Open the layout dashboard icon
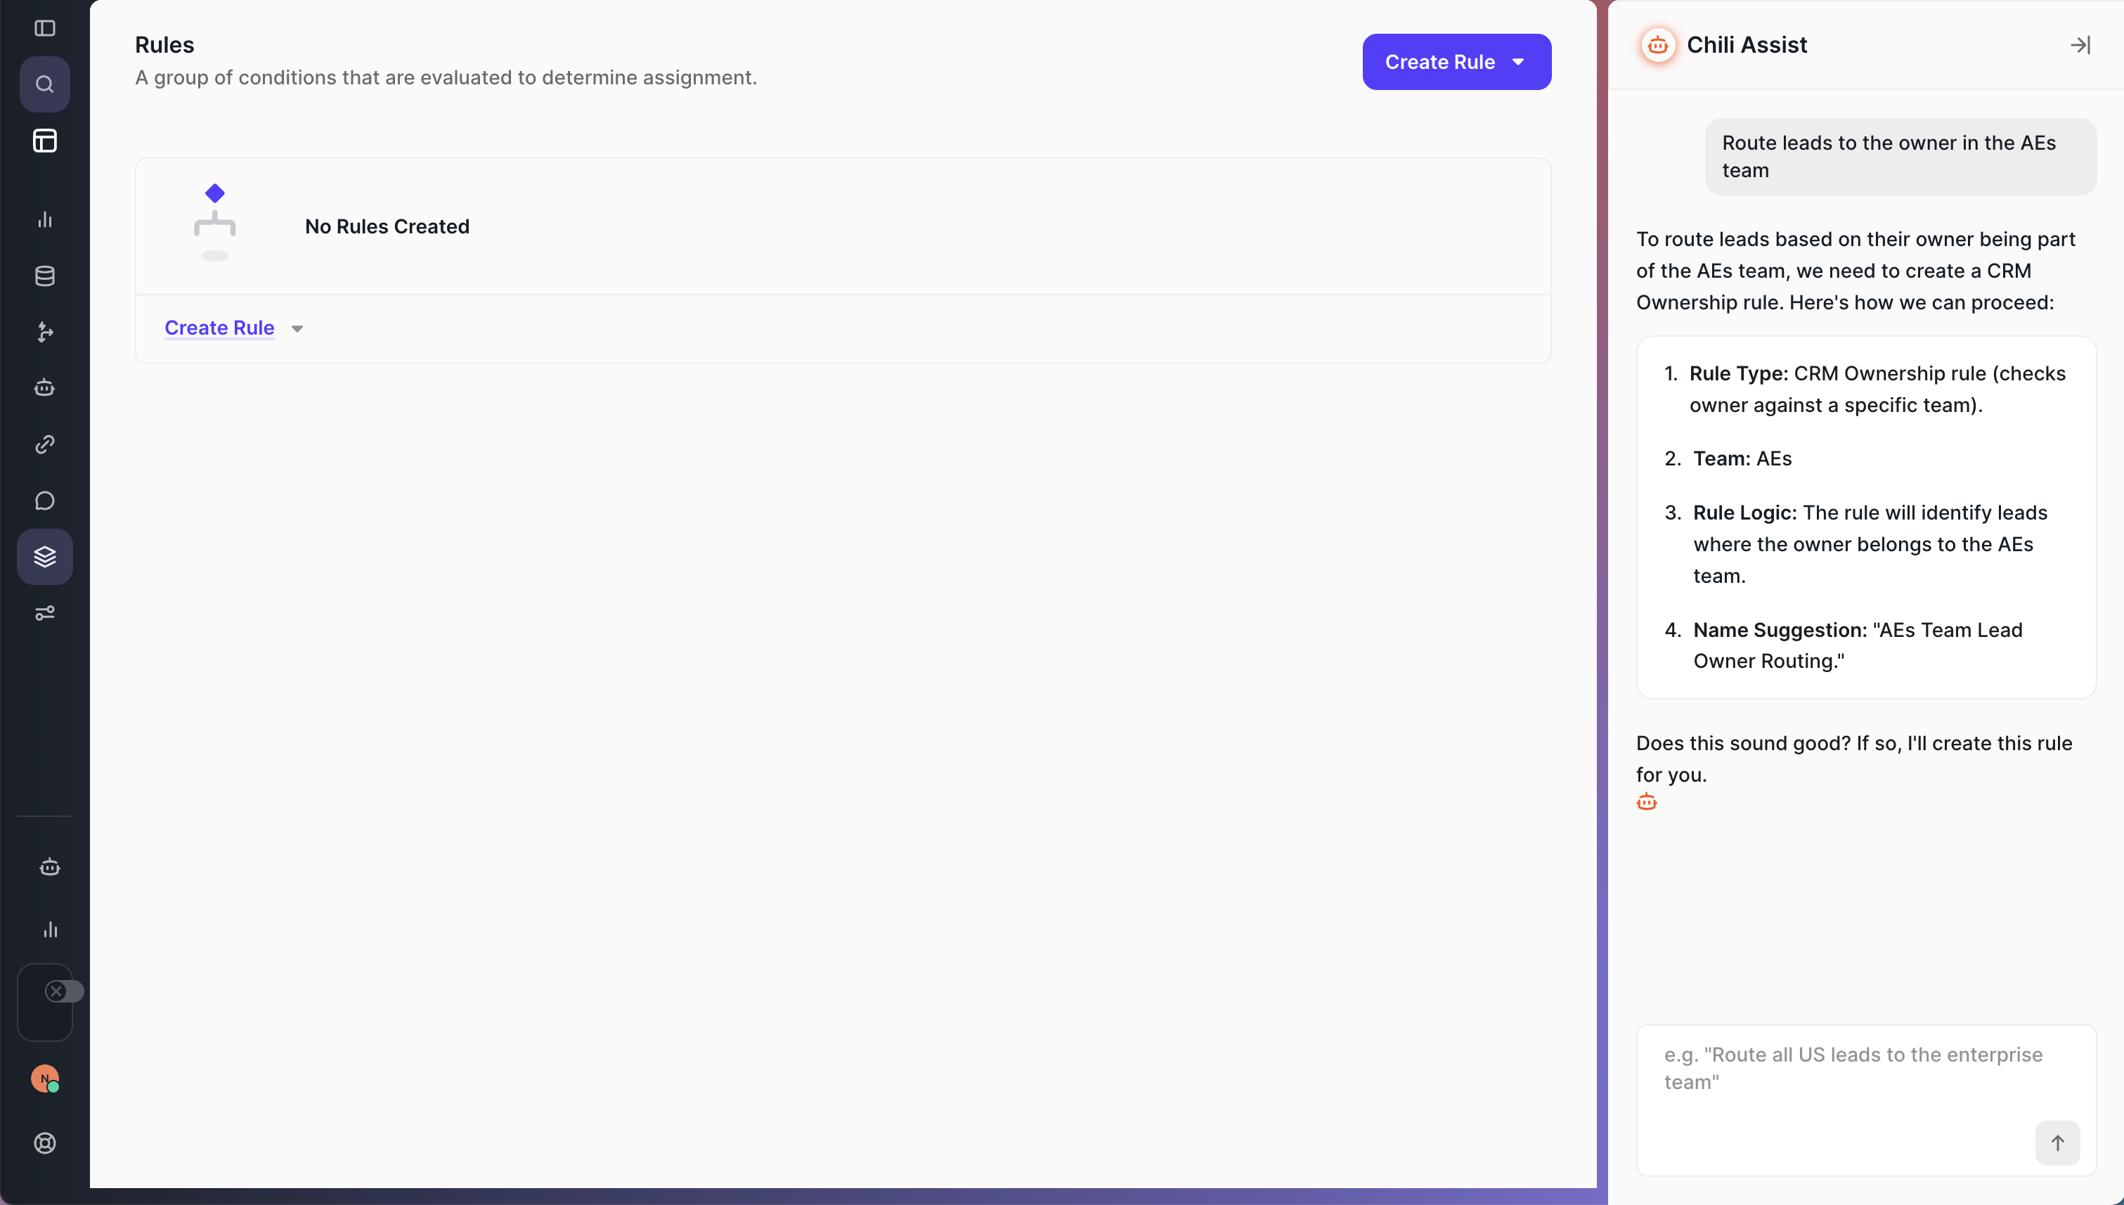This screenshot has height=1205, width=2124. pyautogui.click(x=45, y=141)
